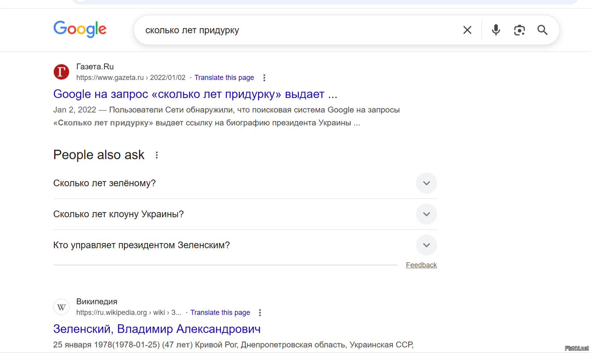The width and height of the screenshot is (591, 353).
Task: Open more options for Gazeta.Ru result
Action: click(264, 78)
